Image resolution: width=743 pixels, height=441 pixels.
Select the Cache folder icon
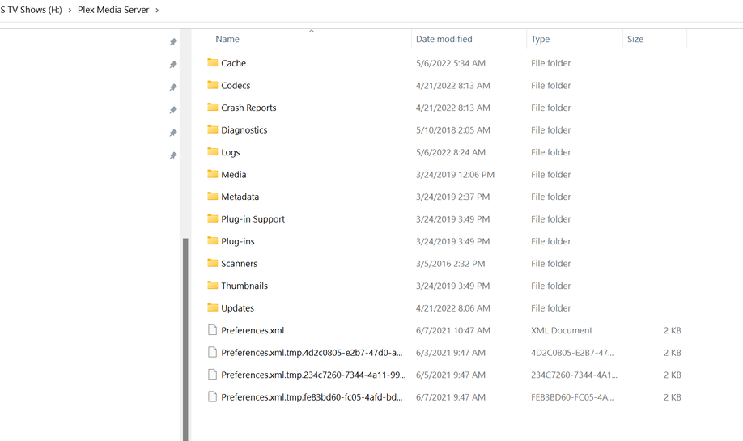coord(213,62)
